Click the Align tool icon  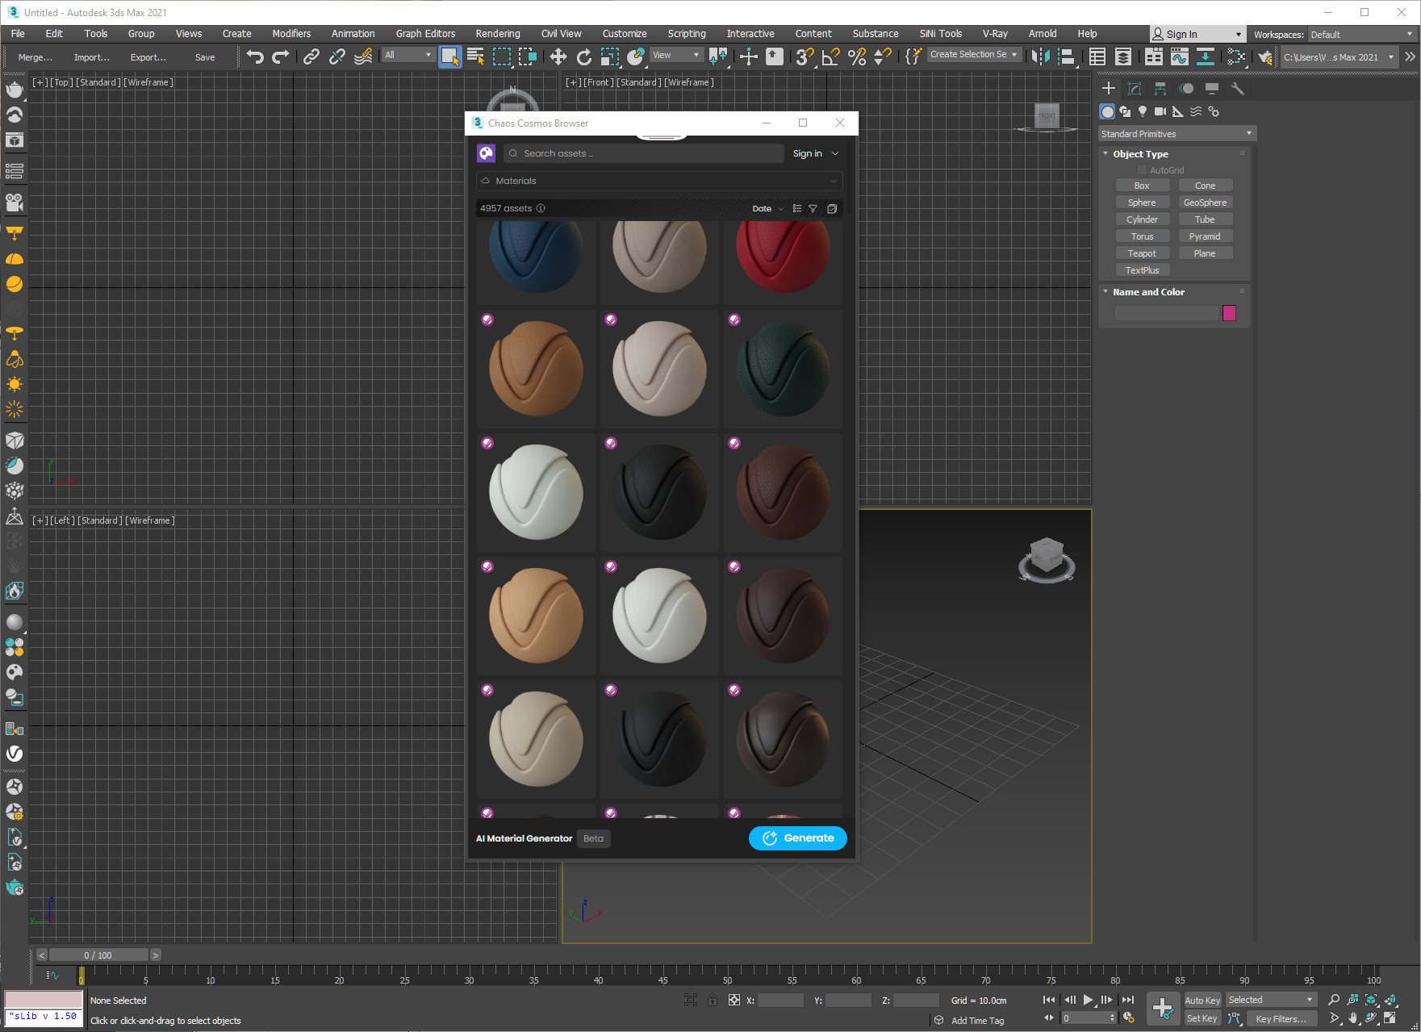click(1067, 56)
